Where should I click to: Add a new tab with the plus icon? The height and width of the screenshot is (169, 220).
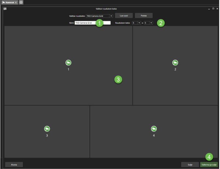click(21, 2)
